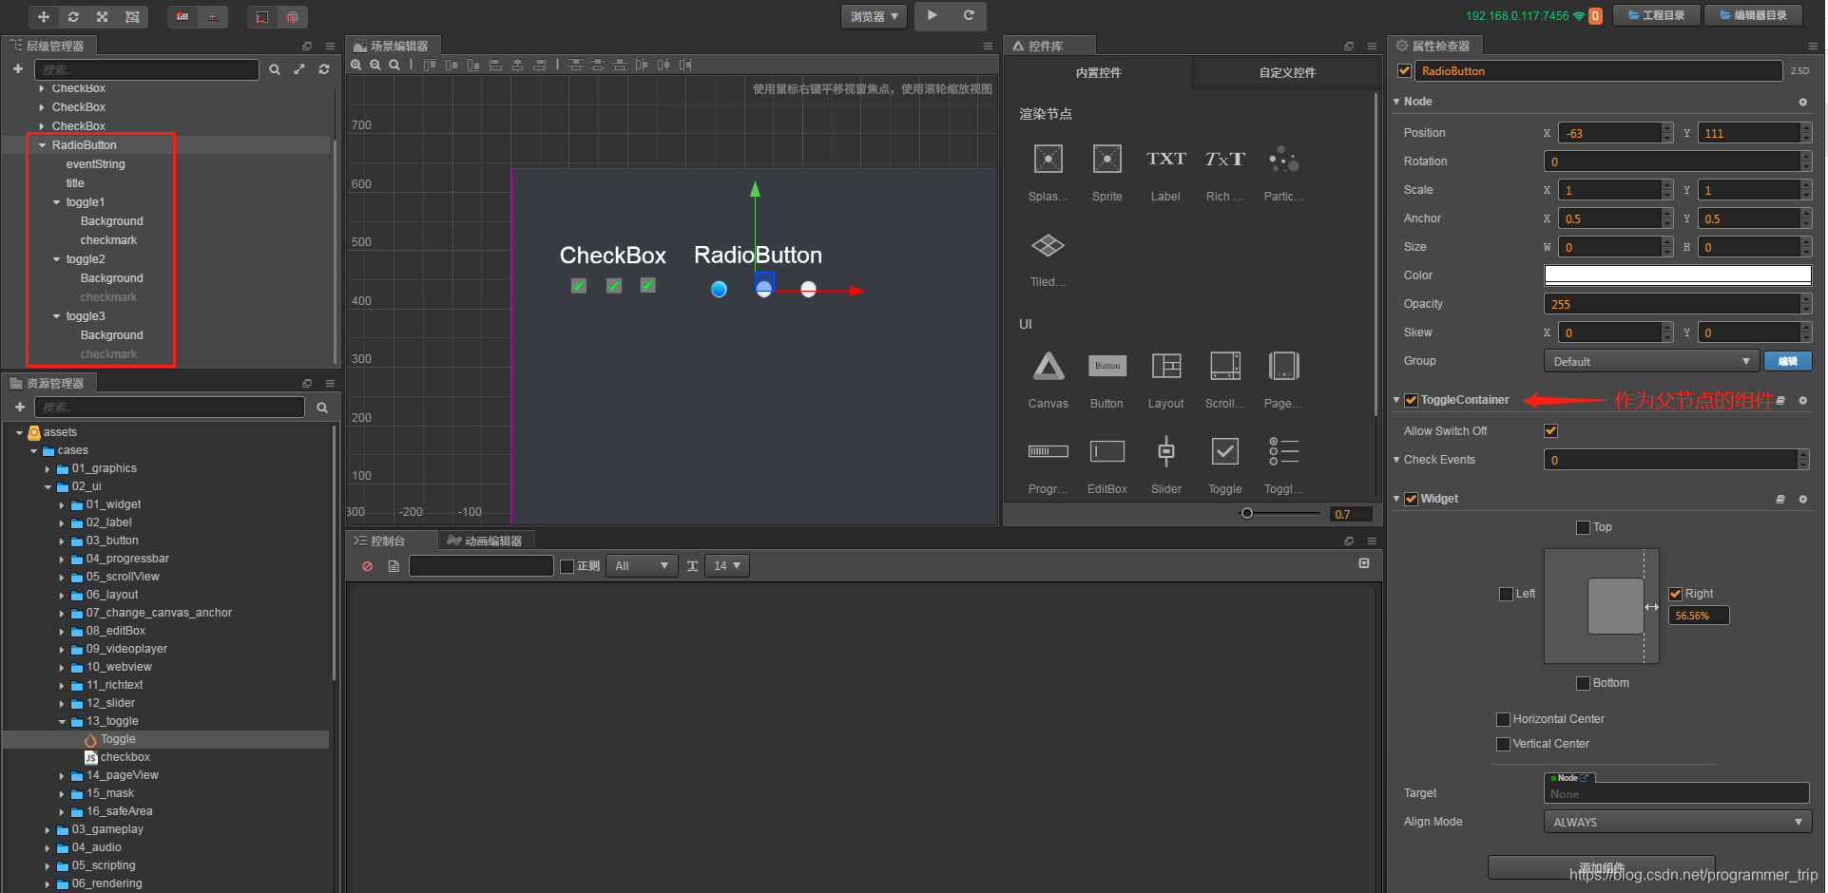
Task: Refresh the node hierarchy panel
Action: [324, 69]
